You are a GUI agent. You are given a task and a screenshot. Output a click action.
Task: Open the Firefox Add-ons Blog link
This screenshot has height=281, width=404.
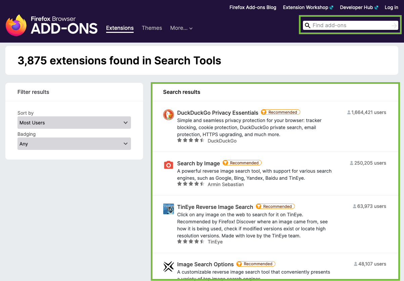[253, 7]
